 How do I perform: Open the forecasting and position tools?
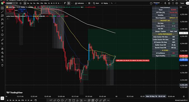click(2, 23)
